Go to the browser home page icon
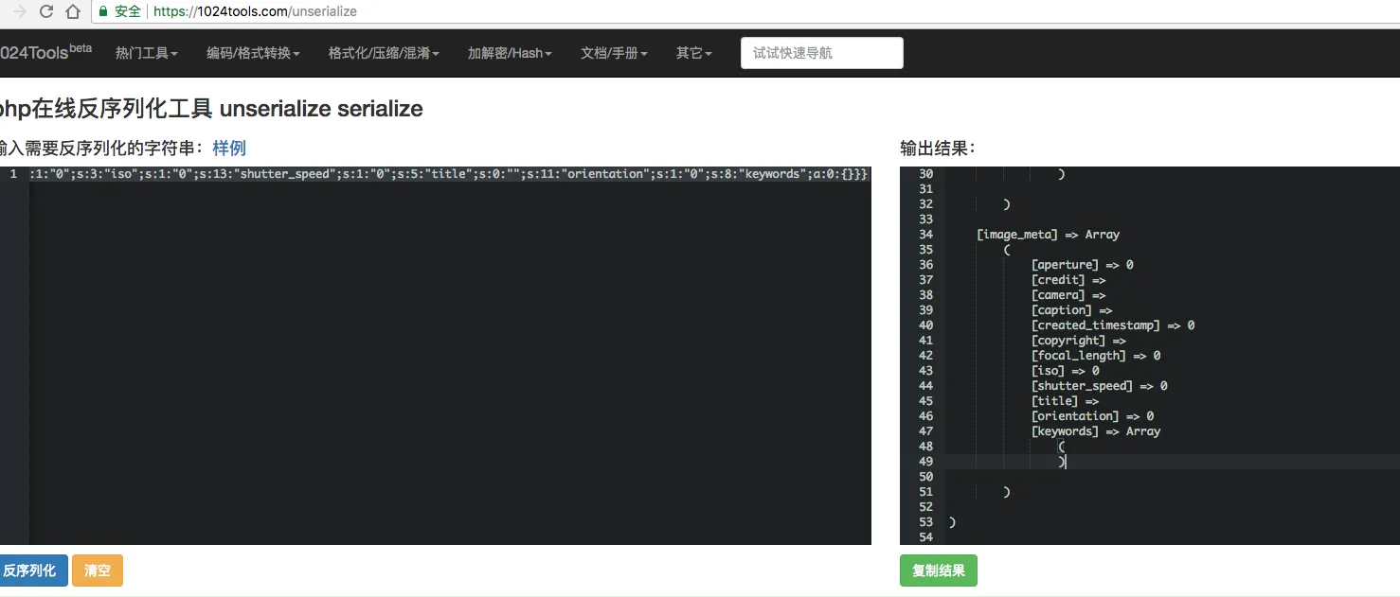 point(73,12)
